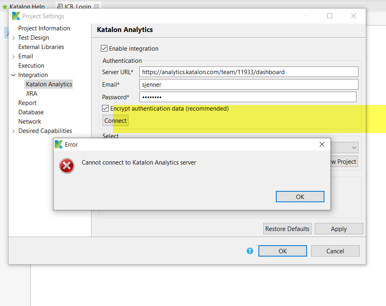The image size is (386, 306).
Task: Toggle Encrypt authentication data checkbox
Action: (x=105, y=108)
